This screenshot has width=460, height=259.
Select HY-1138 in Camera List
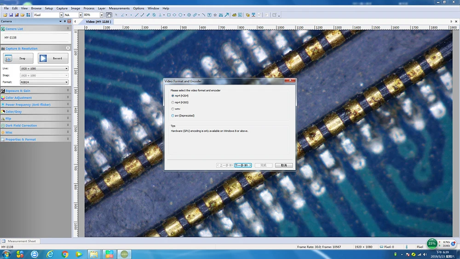click(x=10, y=38)
